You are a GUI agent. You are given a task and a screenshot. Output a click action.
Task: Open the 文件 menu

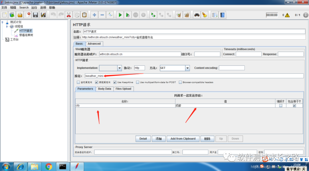coord(4,7)
